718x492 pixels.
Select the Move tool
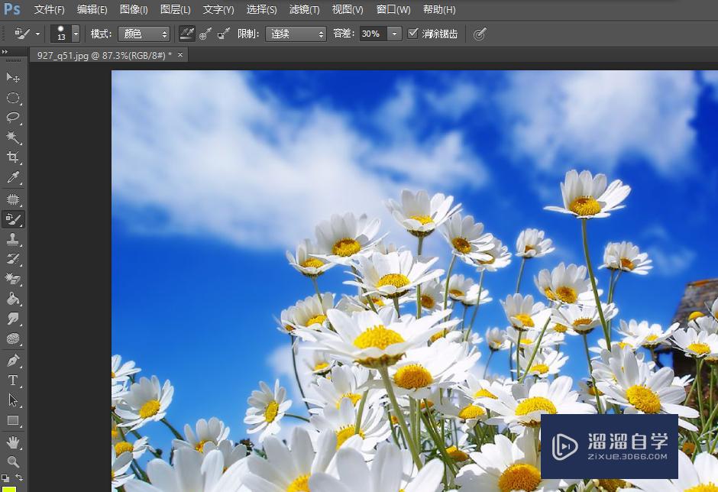pyautogui.click(x=13, y=78)
